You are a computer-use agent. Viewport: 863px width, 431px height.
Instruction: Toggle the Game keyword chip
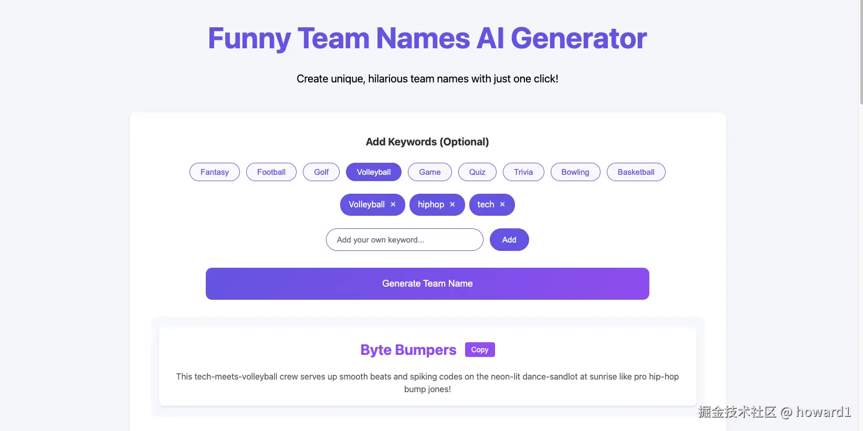click(x=430, y=172)
